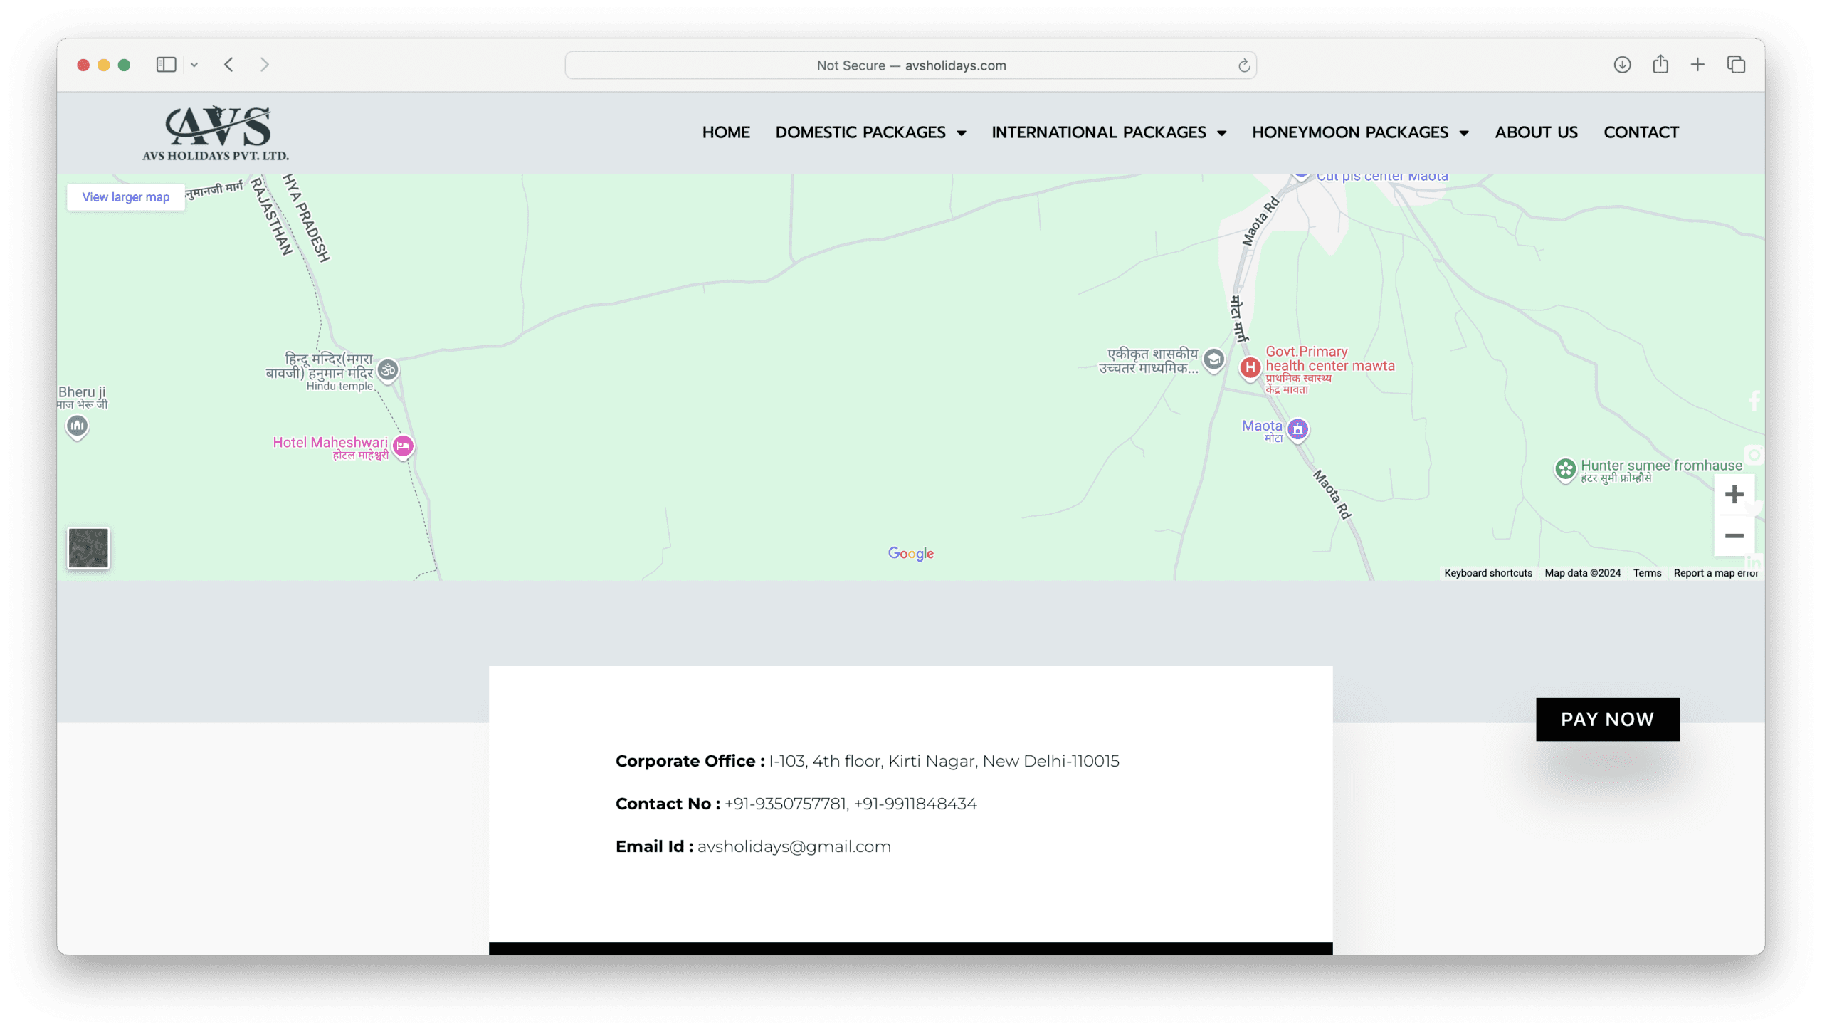Click the Maota place marker icon
Viewport: 1822px width, 1030px height.
(x=1297, y=429)
